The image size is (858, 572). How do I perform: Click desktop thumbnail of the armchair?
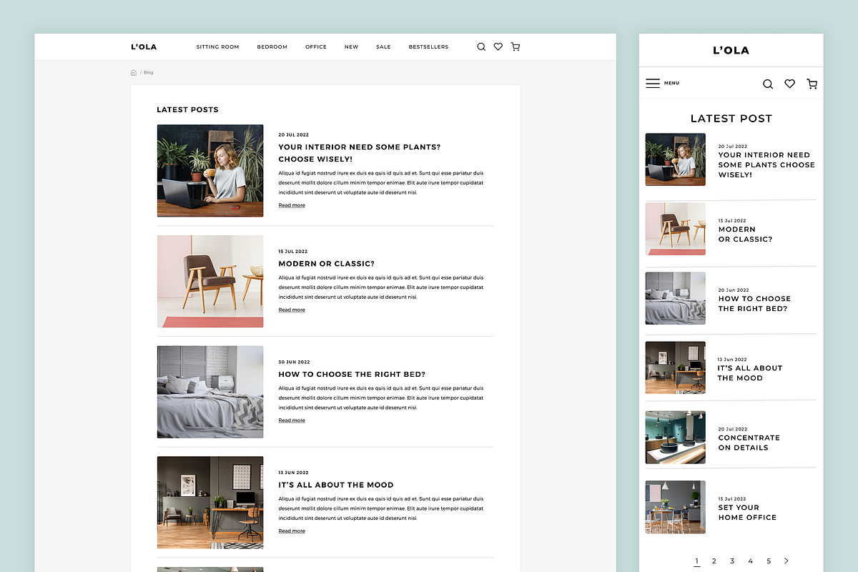coord(210,282)
